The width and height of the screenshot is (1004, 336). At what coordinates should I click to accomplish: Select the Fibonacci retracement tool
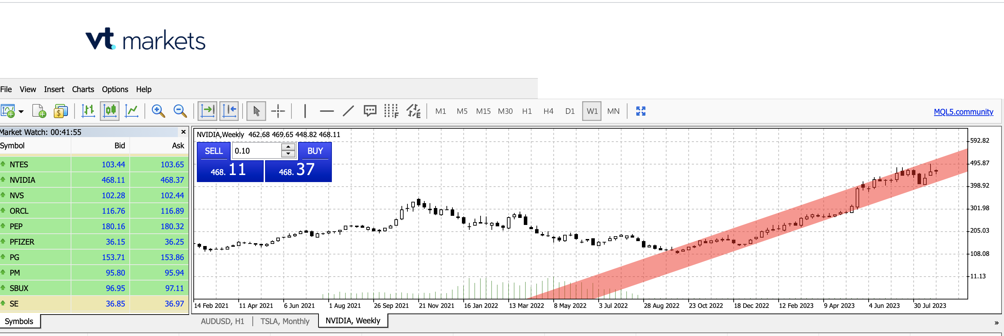[391, 111]
